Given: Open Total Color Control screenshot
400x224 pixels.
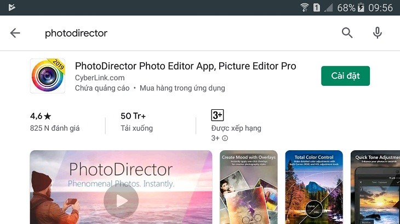Looking at the screenshot, I should 314,187.
